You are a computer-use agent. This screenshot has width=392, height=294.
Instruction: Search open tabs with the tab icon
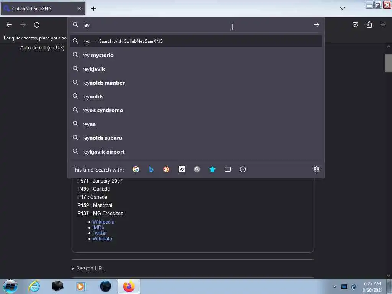tap(228, 169)
